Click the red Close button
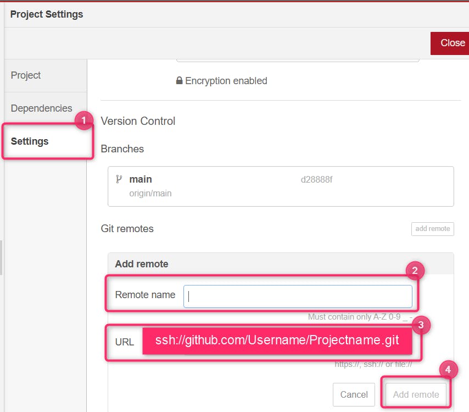This screenshot has height=412, width=469. tap(452, 43)
